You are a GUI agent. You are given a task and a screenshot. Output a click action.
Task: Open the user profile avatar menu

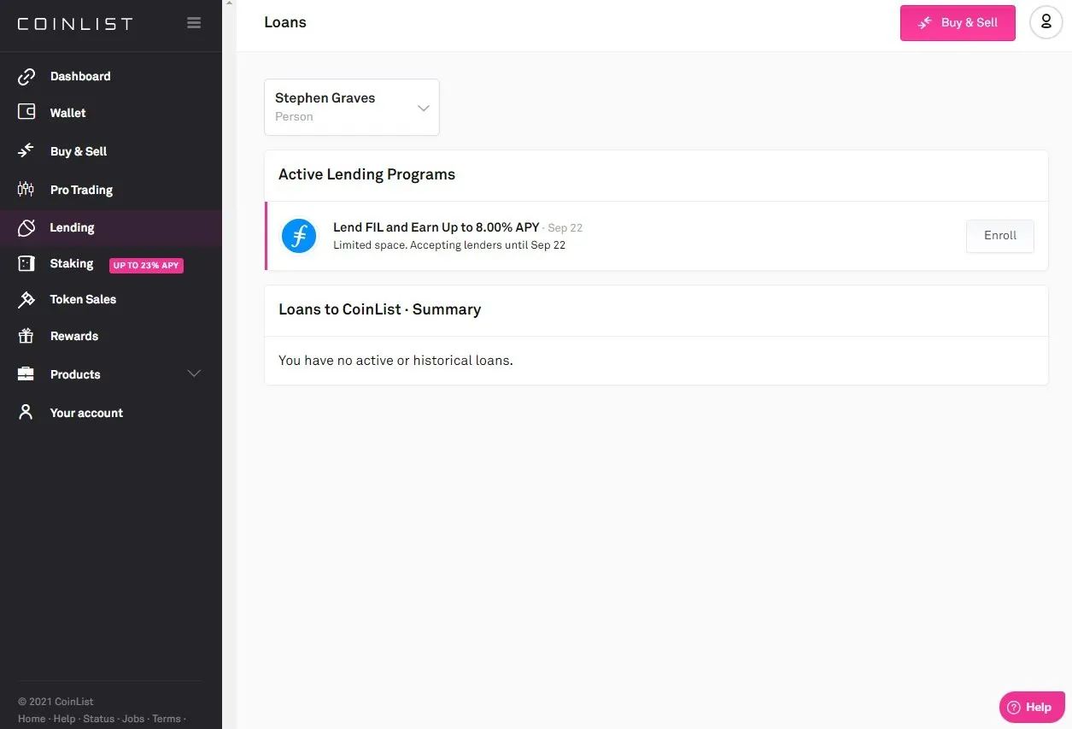[1046, 22]
